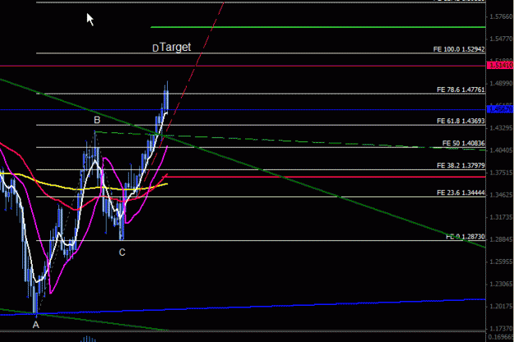Image resolution: width=514 pixels, height=342 pixels.
Task: Click the 1.43295 price on the axis
Action: [501, 128]
